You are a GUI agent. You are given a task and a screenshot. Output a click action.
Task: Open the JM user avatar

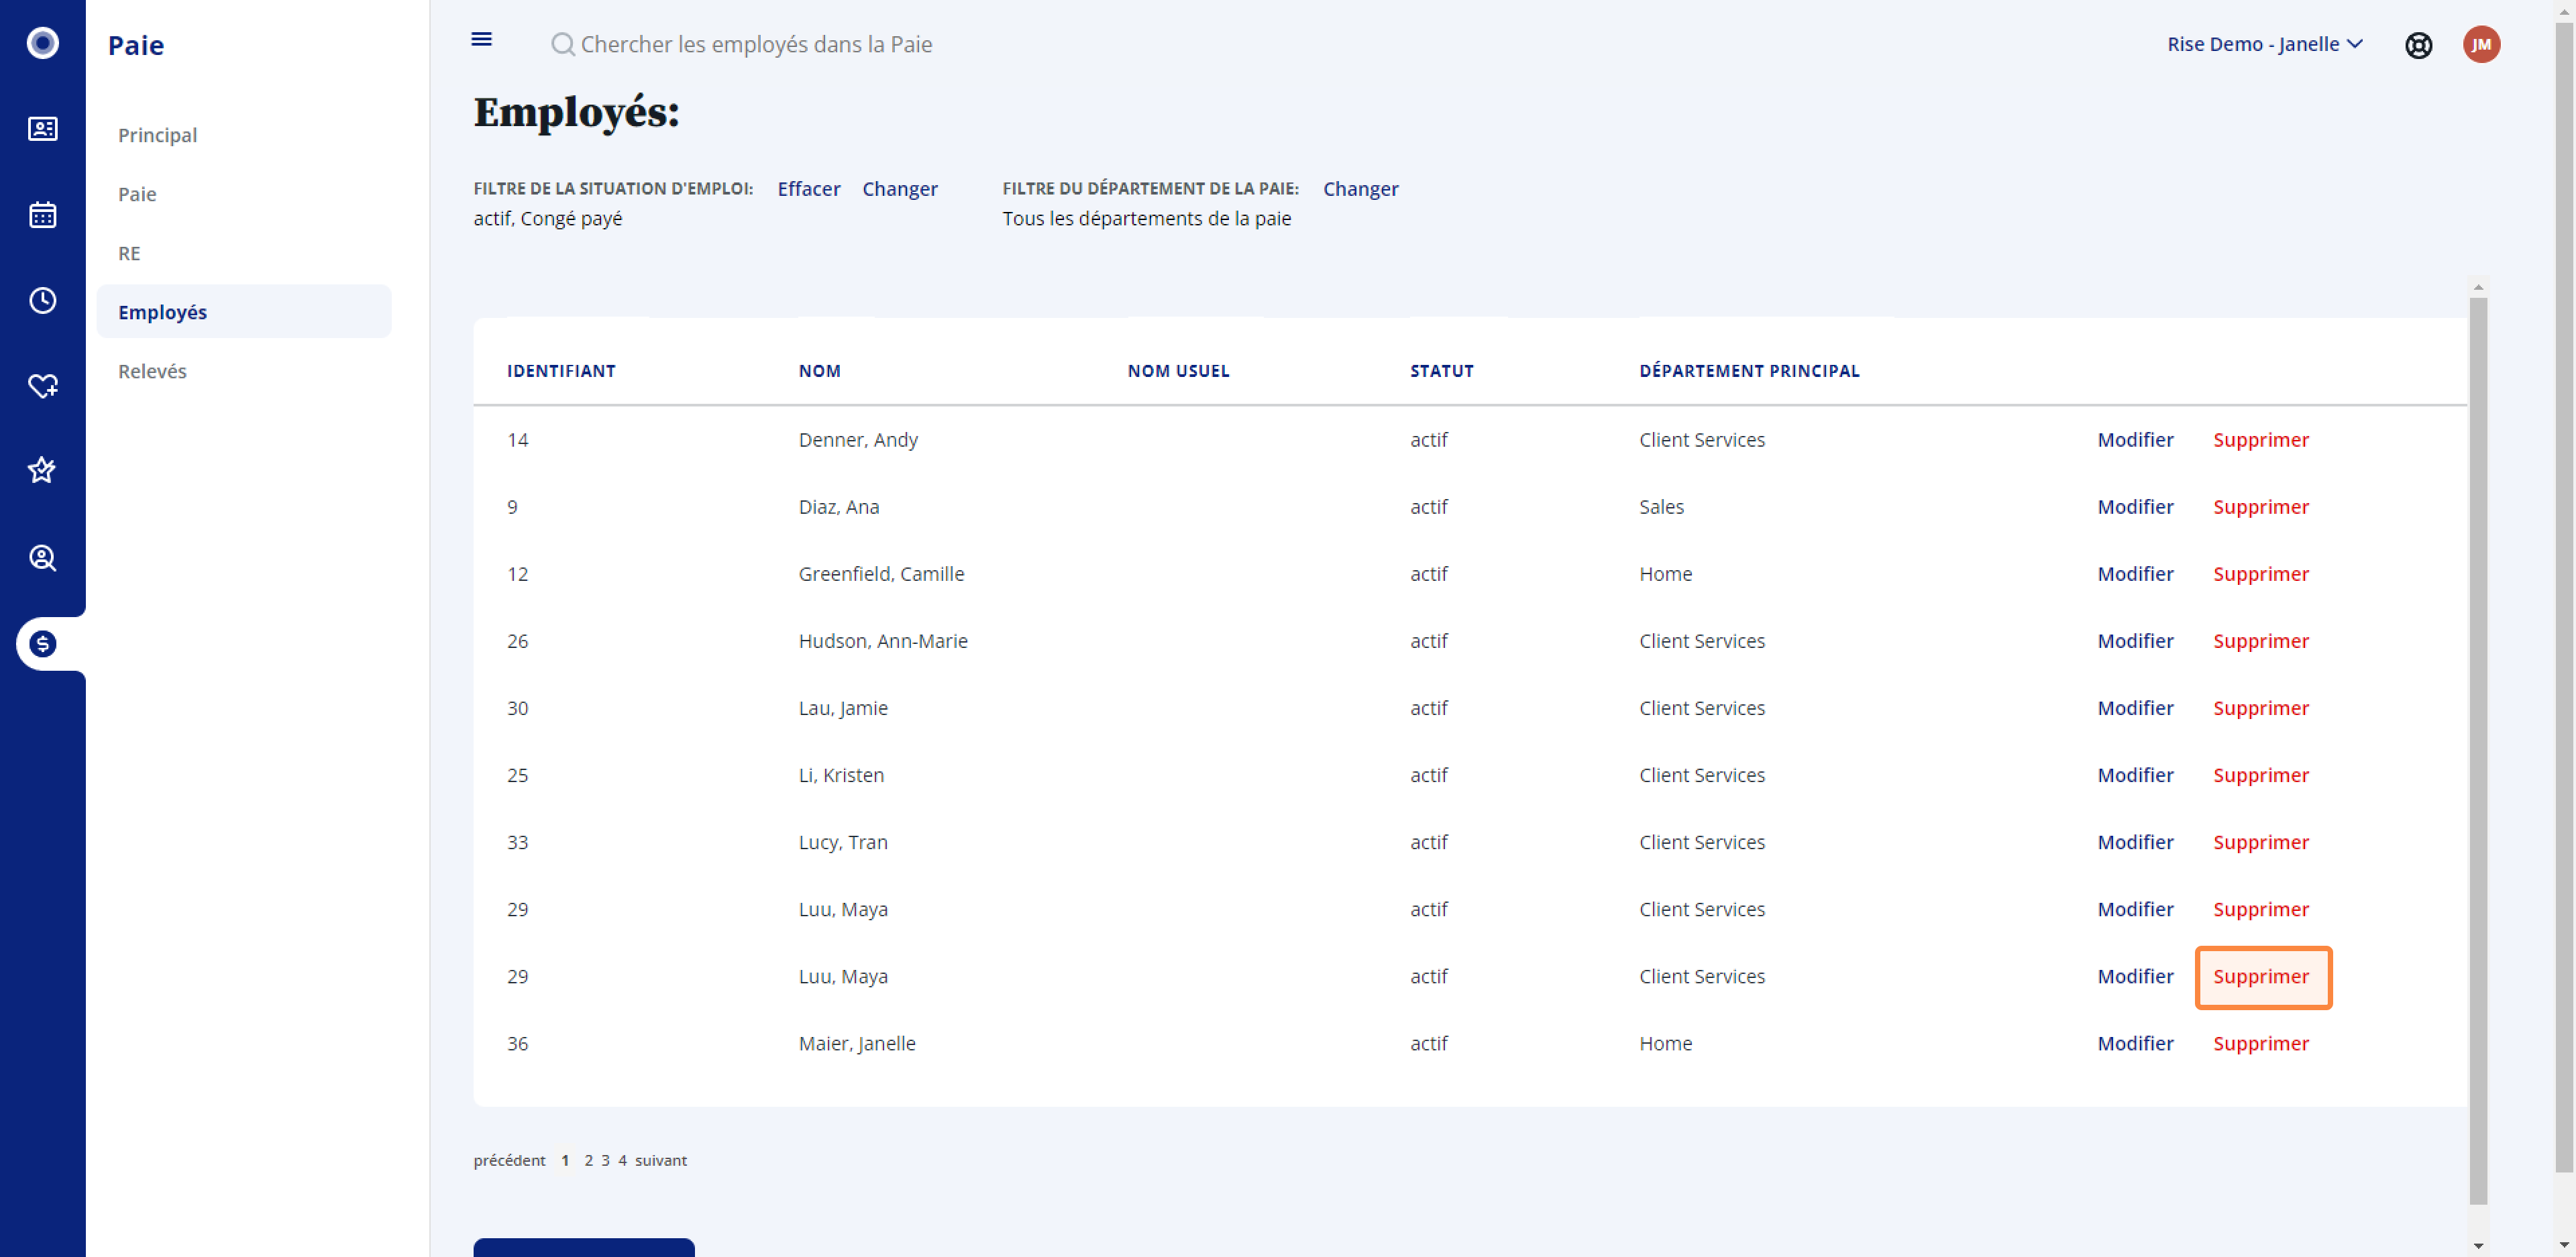click(2481, 44)
